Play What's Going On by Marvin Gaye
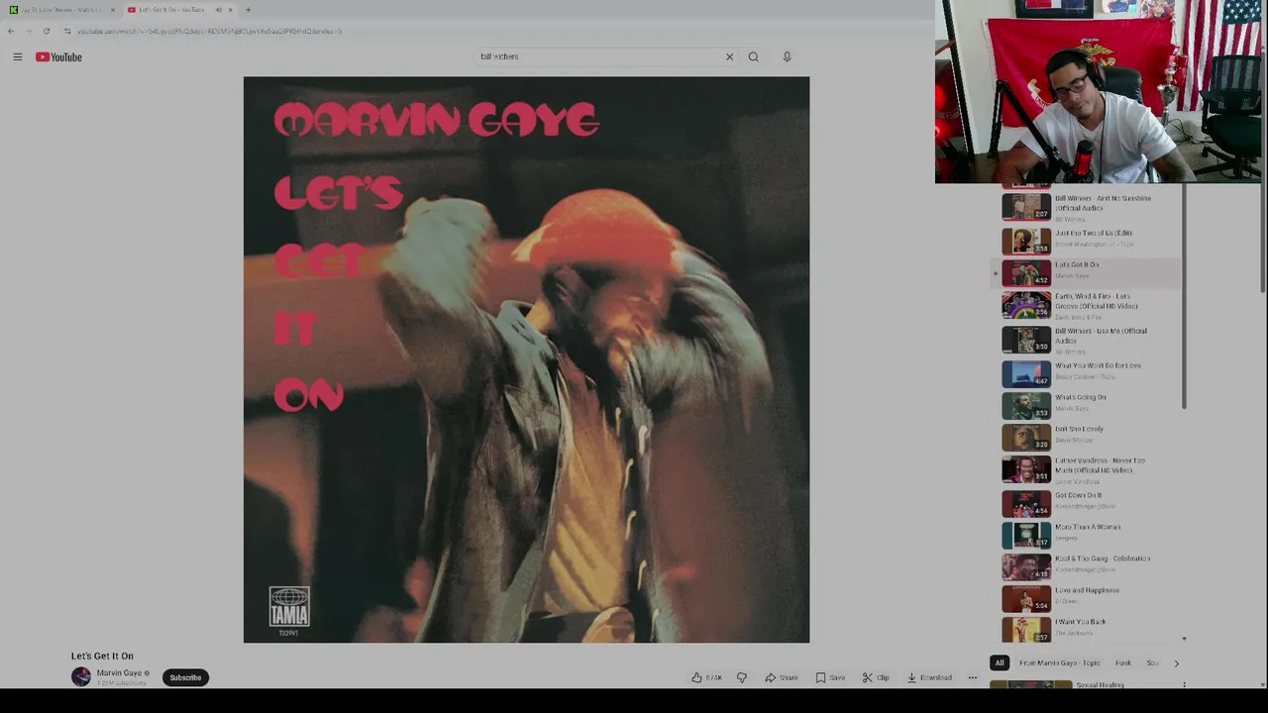1268x713 pixels. click(x=1088, y=405)
